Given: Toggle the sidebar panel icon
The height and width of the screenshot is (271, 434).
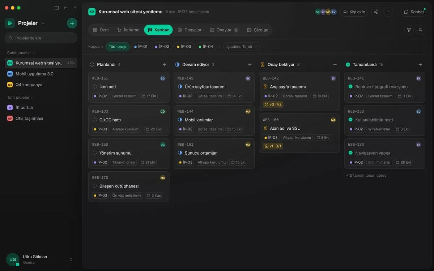Looking at the screenshot, I should (x=56, y=8).
